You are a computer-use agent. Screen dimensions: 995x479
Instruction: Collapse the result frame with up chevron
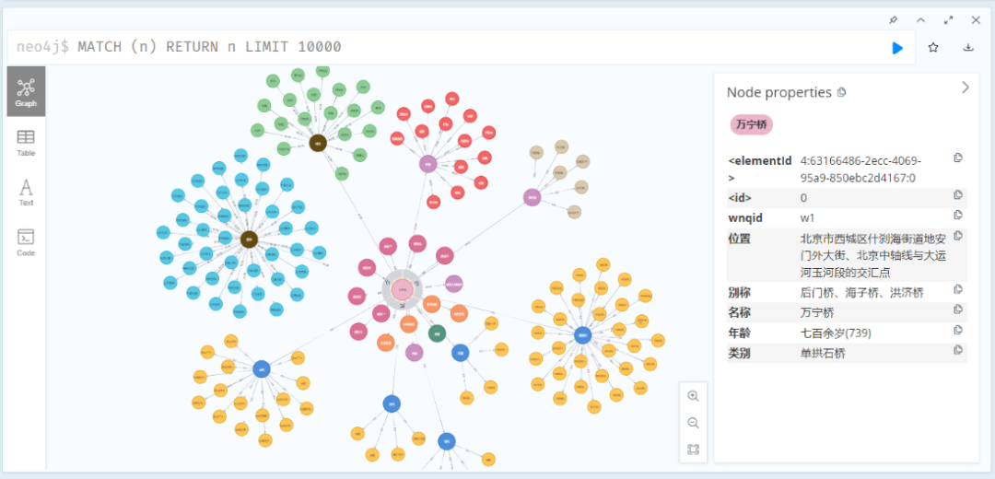pyautogui.click(x=920, y=19)
